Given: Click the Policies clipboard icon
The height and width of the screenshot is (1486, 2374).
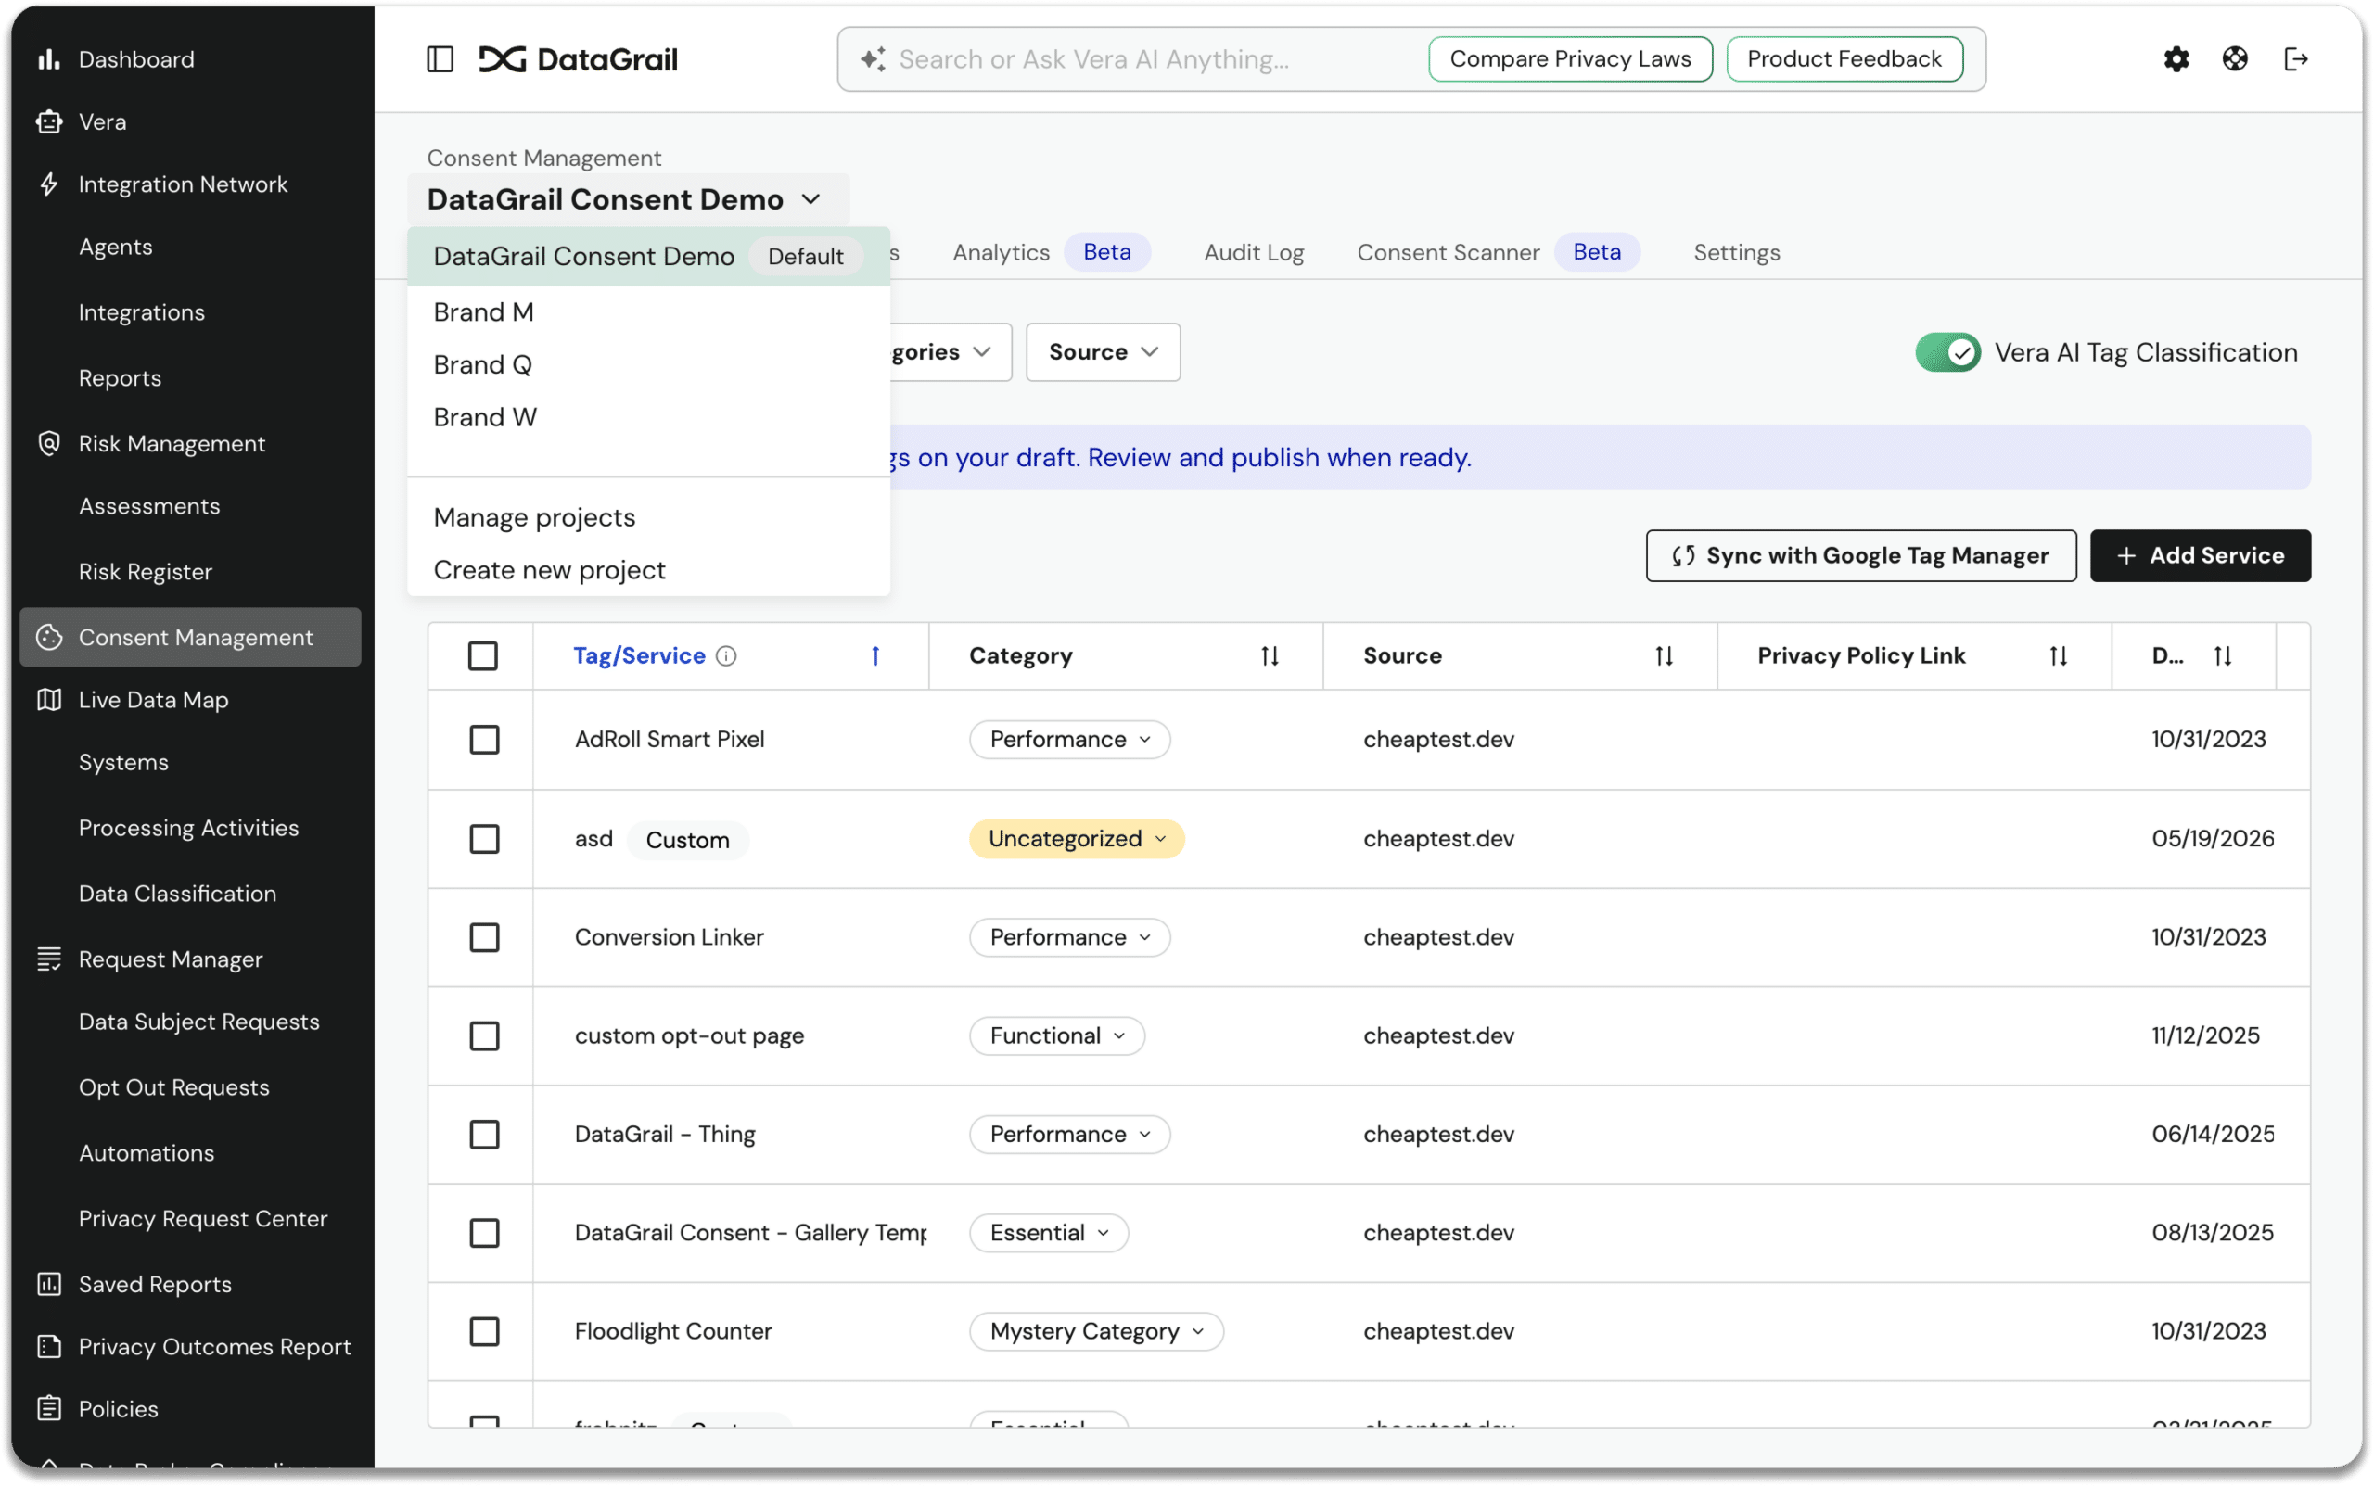Looking at the screenshot, I should 49,1408.
